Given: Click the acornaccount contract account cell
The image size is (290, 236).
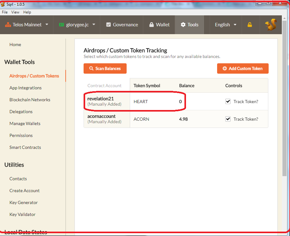Looking at the screenshot, I should coord(107,119).
